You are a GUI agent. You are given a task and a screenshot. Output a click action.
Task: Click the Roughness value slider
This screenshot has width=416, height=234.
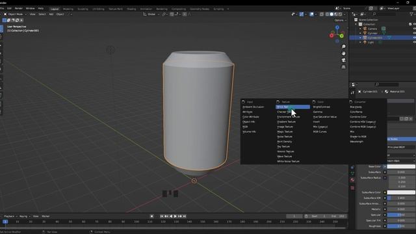tap(401, 226)
